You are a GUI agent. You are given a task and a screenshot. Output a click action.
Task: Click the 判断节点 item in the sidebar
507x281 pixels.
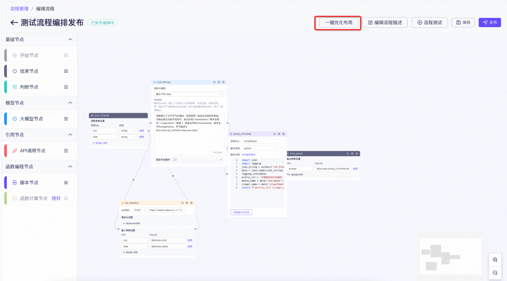(x=39, y=87)
